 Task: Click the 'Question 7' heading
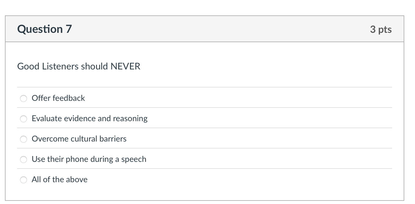[44, 29]
